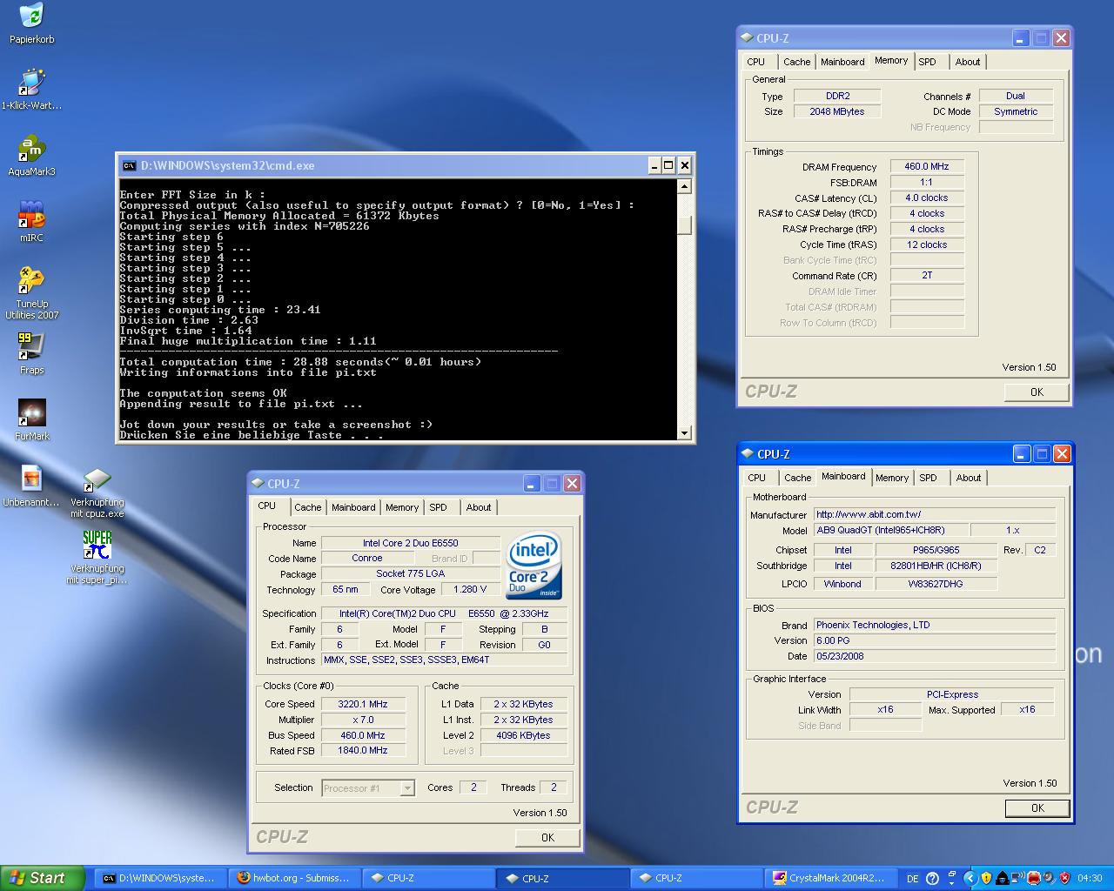Open CPU tab in Memory CPU-Z window
This screenshot has height=891, width=1114.
pyautogui.click(x=756, y=62)
